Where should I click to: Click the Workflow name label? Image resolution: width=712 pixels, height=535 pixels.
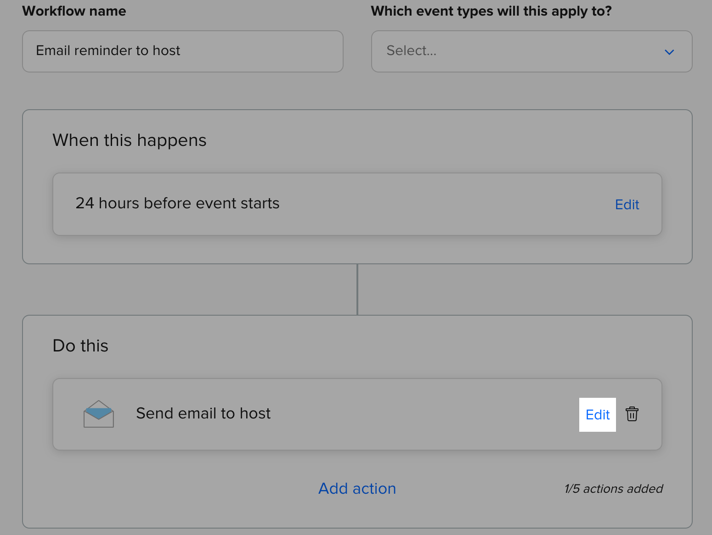[x=74, y=11]
